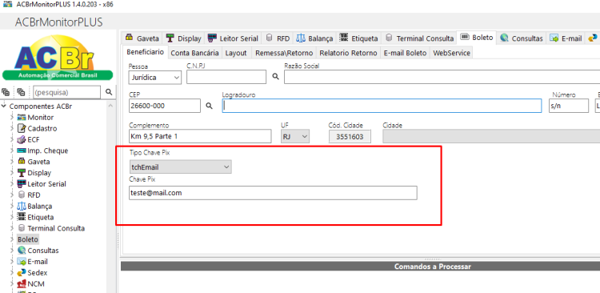
Task: Click the partially visible tab icon after E-mail
Action: (593, 38)
